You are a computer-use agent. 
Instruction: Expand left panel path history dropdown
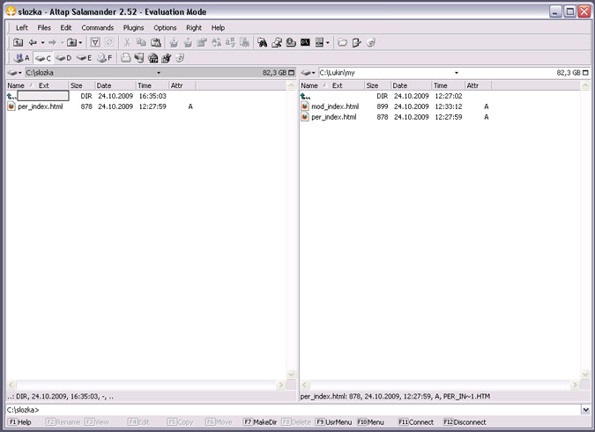click(159, 72)
